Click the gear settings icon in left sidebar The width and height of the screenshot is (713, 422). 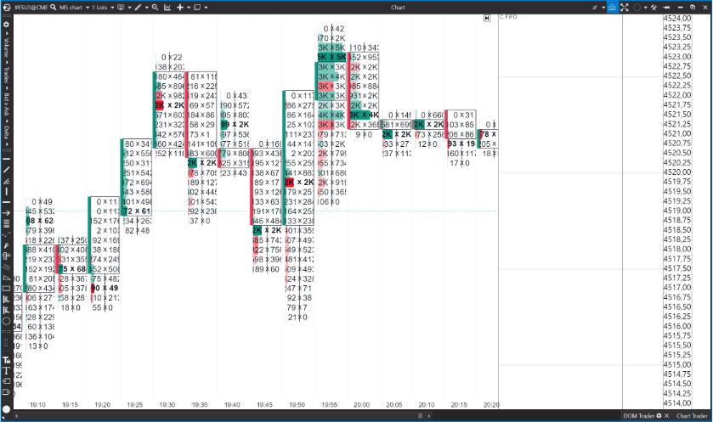[6, 24]
